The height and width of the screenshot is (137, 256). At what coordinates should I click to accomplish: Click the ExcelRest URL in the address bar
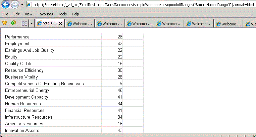click(x=144, y=5)
